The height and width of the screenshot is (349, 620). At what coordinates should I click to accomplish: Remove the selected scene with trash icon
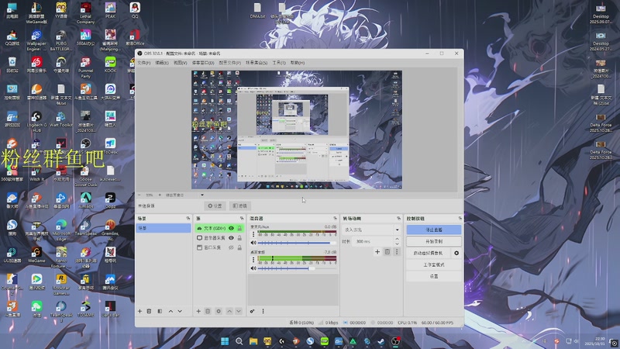coord(149,312)
